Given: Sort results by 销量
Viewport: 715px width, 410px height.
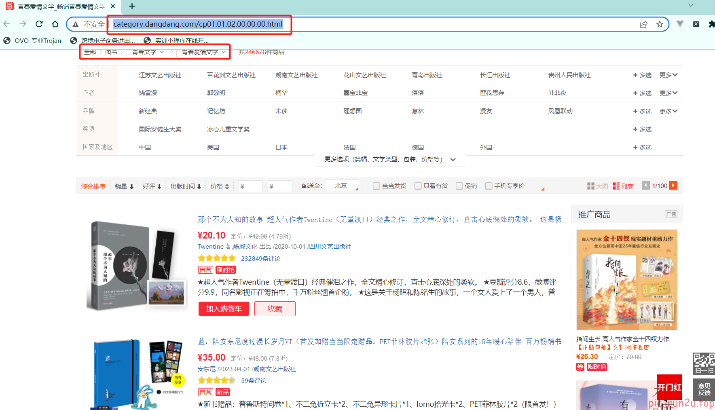Looking at the screenshot, I should pyautogui.click(x=124, y=186).
